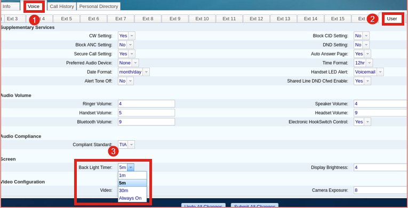Viewport: 408px width, 208px height.
Task: Click the Submit All Changes button
Action: (x=254, y=206)
